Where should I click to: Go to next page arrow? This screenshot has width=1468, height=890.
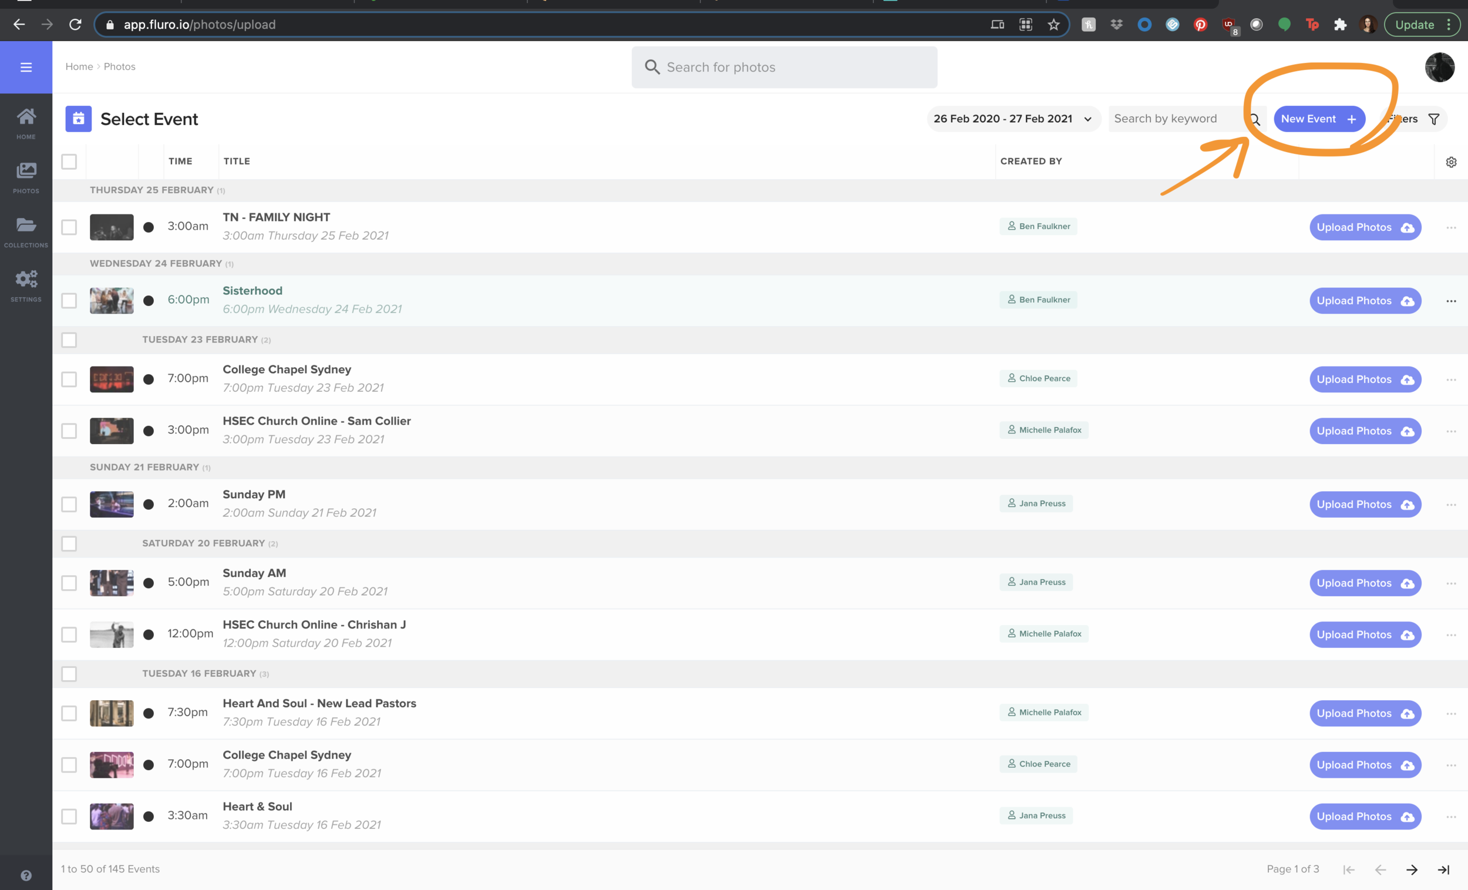point(1412,869)
